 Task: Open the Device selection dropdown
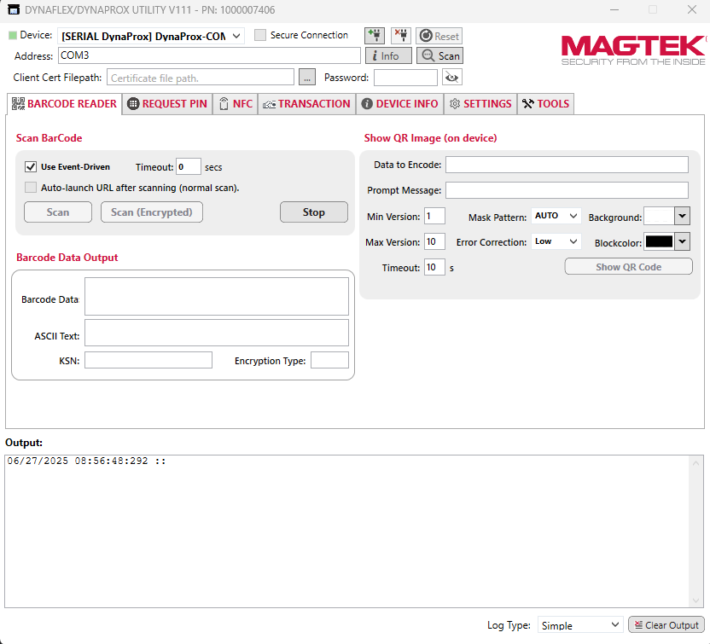[x=151, y=36]
